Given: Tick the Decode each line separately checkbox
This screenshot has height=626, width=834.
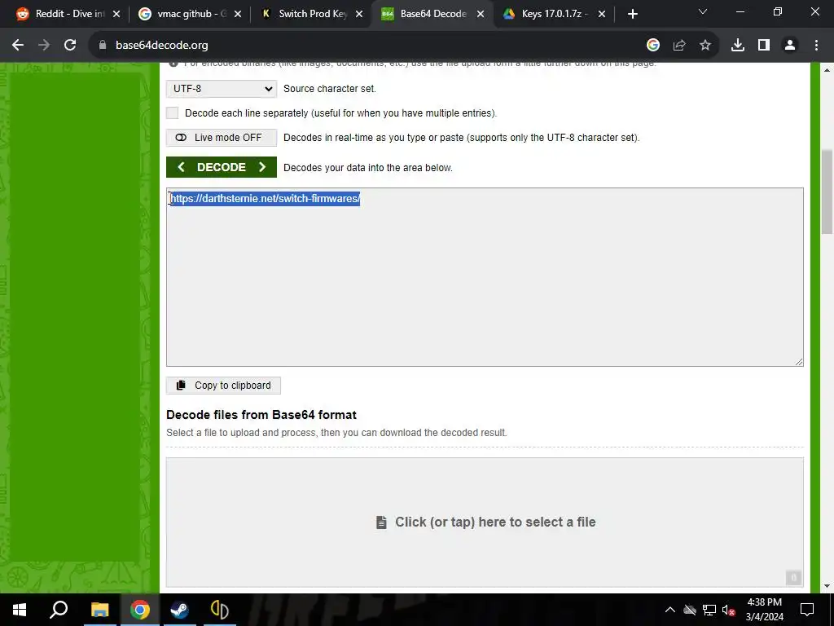Looking at the screenshot, I should [173, 112].
